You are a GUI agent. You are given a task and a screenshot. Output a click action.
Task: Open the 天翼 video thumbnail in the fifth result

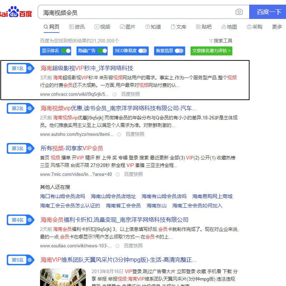pyautogui.click(x=63, y=277)
